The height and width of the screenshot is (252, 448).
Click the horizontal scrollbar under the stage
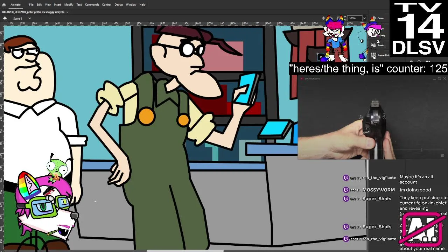[x=185, y=251]
